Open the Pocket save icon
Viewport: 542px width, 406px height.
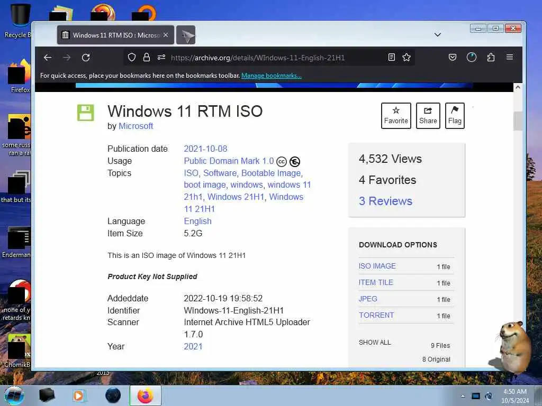453,57
